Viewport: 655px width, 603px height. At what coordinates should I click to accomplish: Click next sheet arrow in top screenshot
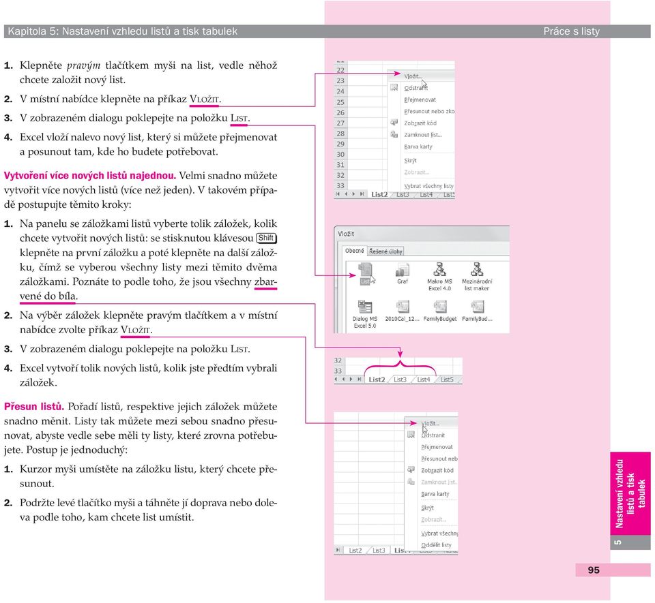point(353,194)
